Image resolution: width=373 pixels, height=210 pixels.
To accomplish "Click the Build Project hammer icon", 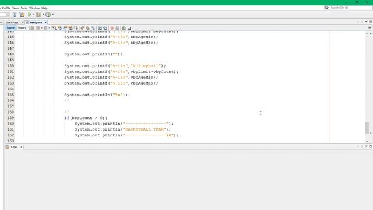I will (15, 15).
